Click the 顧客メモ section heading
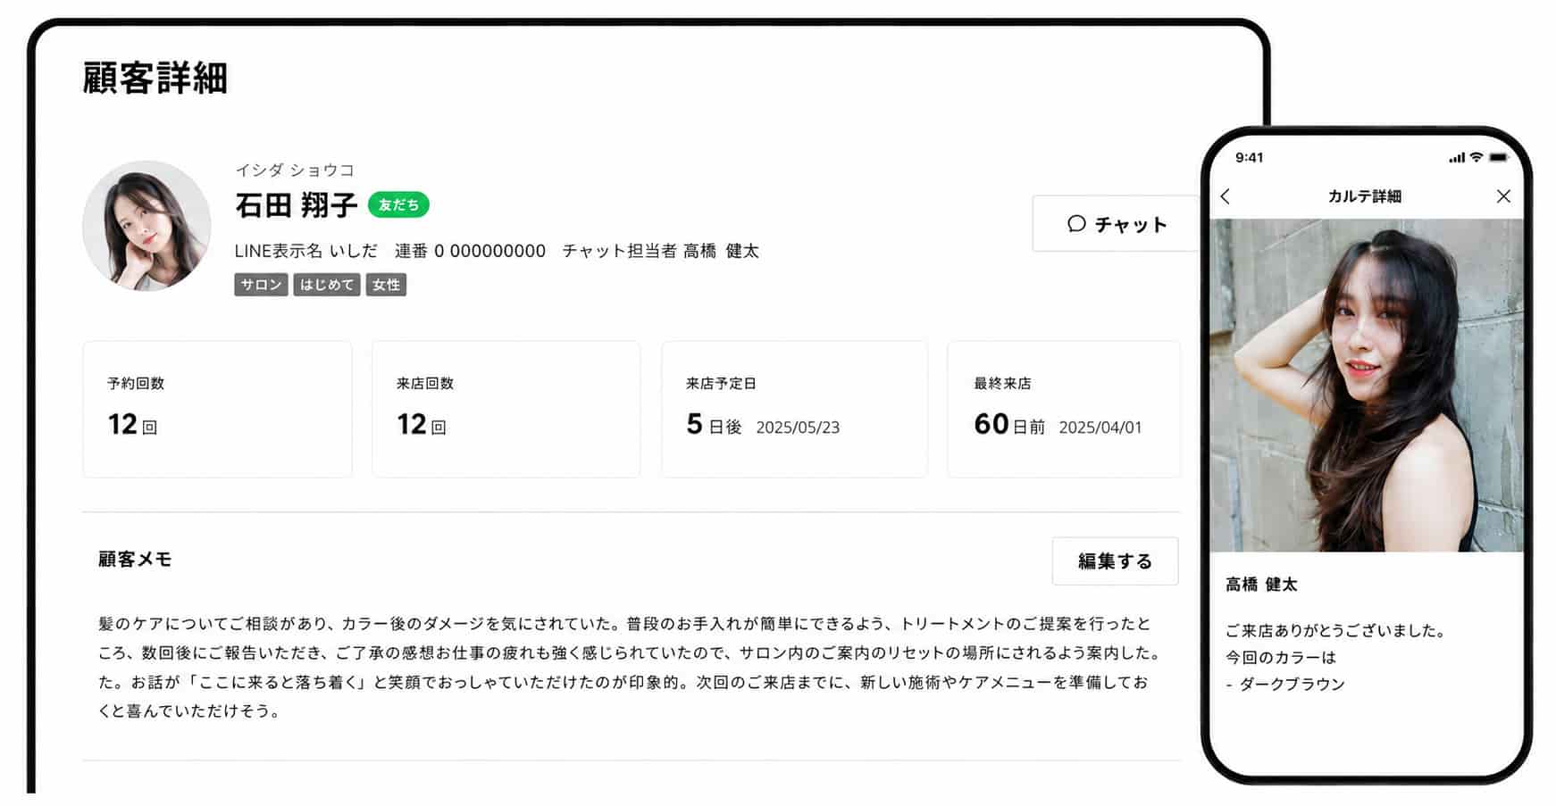This screenshot has width=1556, height=806. pos(135,560)
